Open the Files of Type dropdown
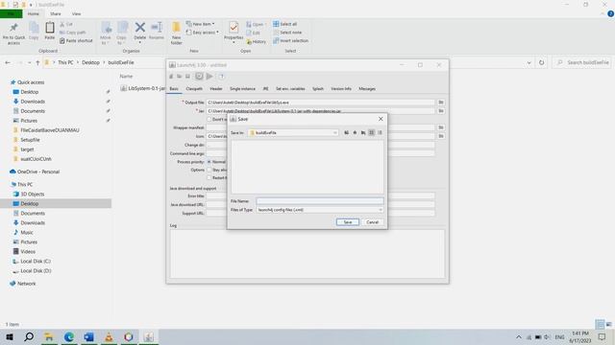The width and height of the screenshot is (615, 345). pyautogui.click(x=381, y=210)
